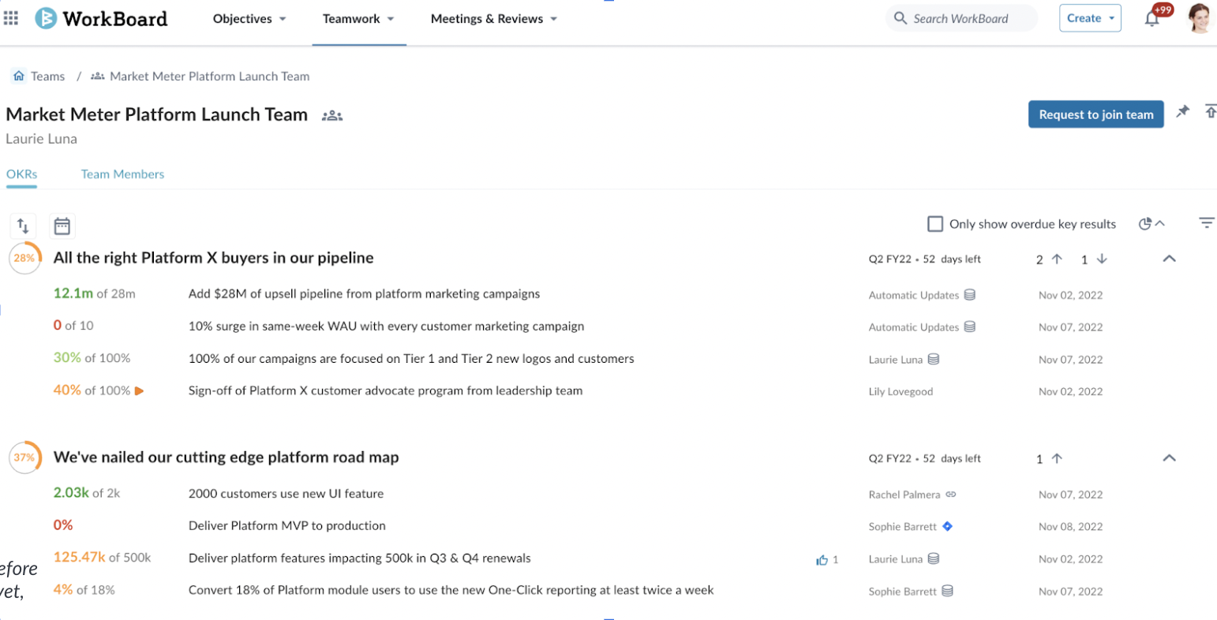Click the database icon beside Laurie Luna 30% row

click(x=934, y=359)
